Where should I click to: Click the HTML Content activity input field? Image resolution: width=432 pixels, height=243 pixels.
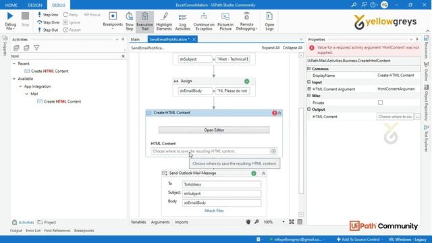coord(211,151)
